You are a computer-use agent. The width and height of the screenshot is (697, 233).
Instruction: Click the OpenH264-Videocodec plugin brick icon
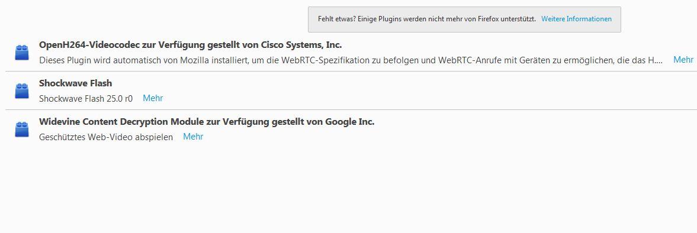[x=22, y=53]
